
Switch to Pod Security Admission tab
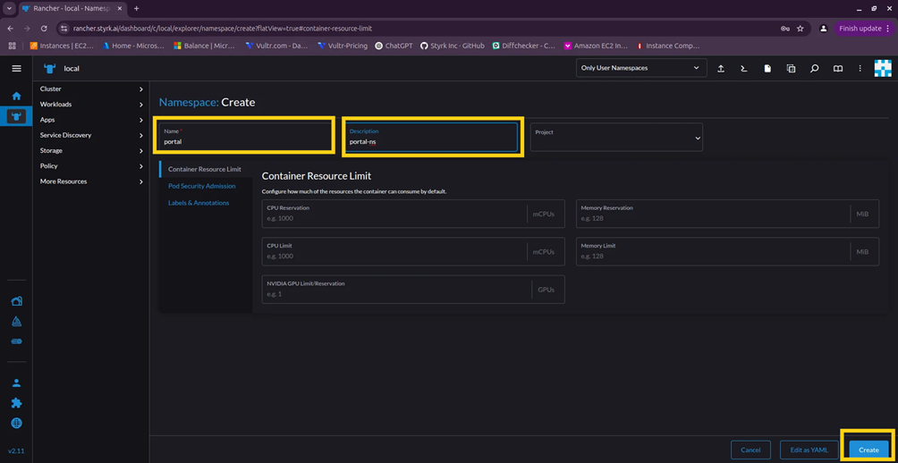pos(201,186)
